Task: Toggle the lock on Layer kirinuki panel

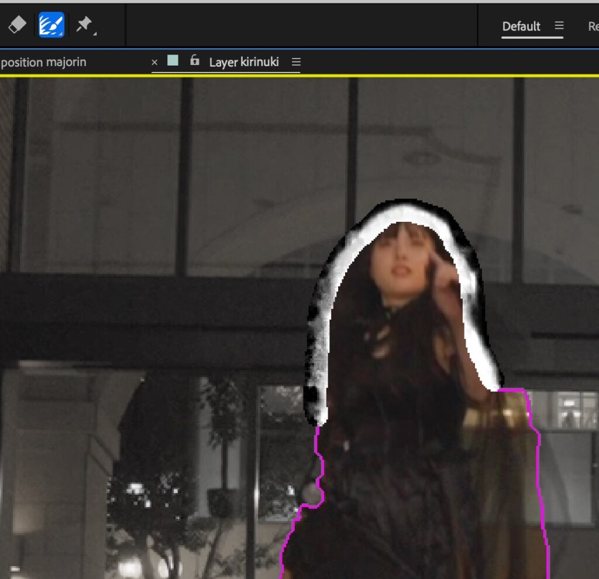Action: 195,61
